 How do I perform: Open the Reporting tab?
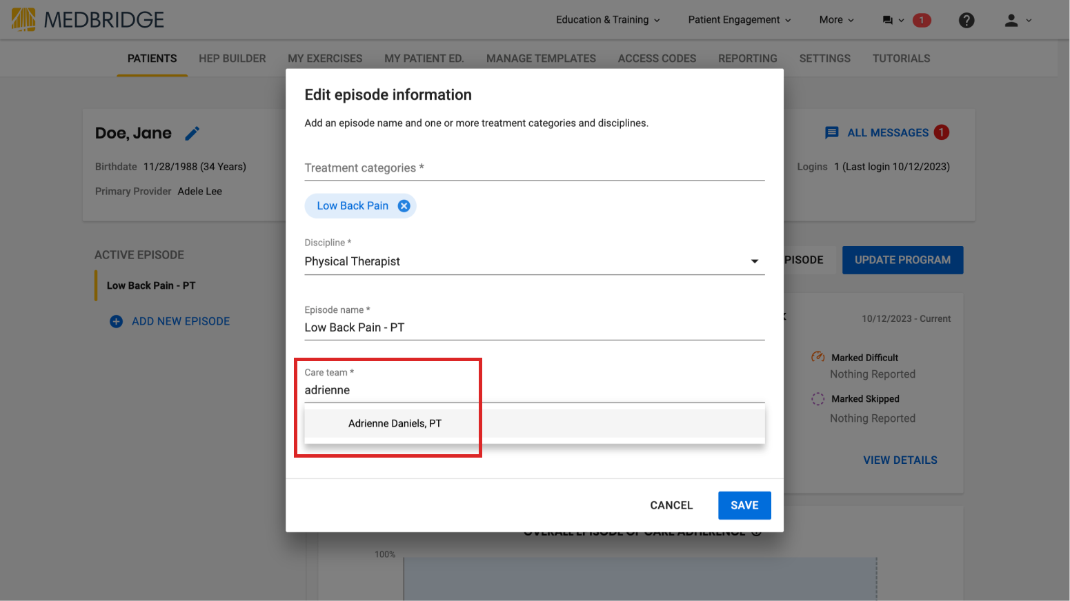[x=747, y=59]
